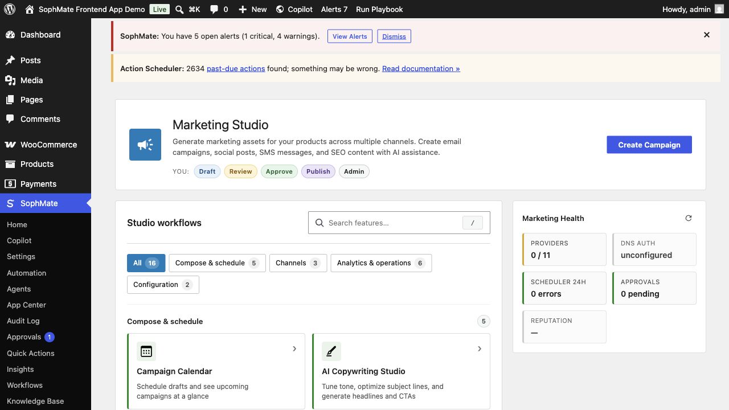Click the Approve role badge
729x410 pixels.
279,171
